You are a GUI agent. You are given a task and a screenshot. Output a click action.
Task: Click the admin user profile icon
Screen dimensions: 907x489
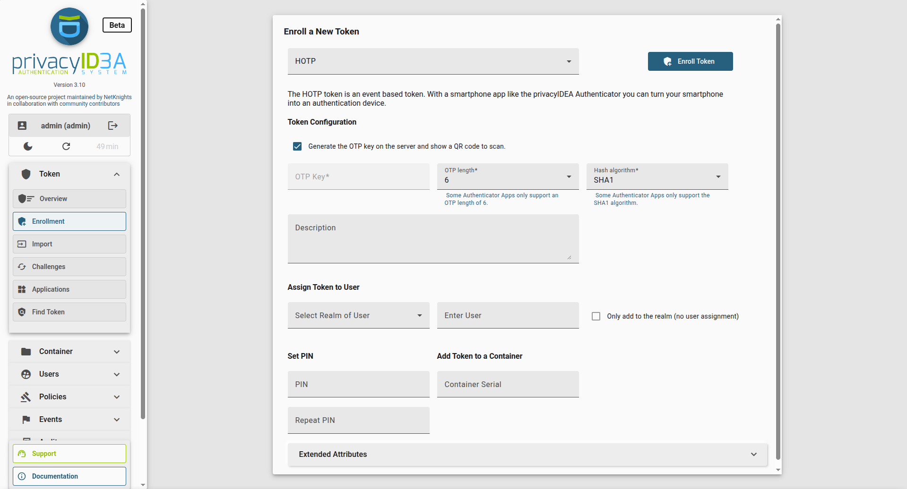tap(22, 126)
